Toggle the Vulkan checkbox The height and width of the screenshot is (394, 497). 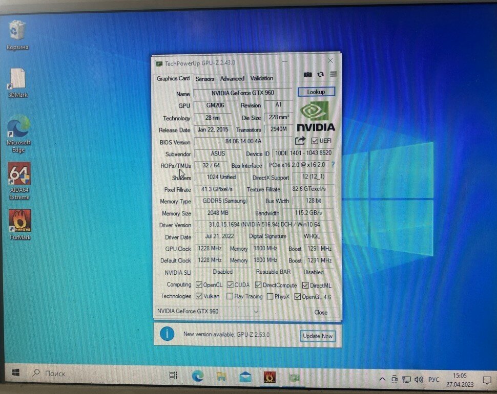pos(199,296)
